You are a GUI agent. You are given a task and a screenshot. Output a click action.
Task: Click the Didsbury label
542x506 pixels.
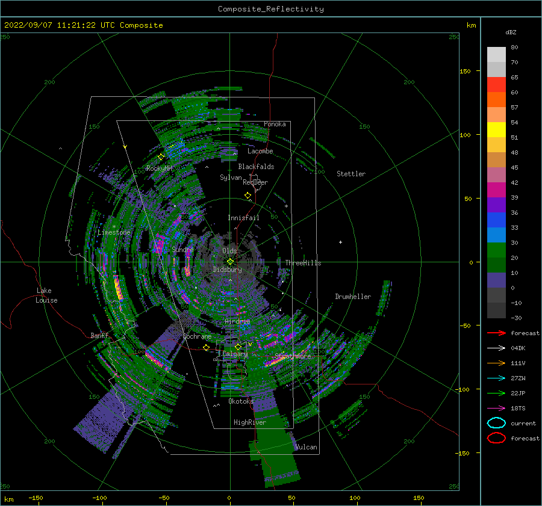pyautogui.click(x=228, y=270)
